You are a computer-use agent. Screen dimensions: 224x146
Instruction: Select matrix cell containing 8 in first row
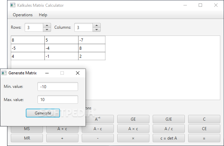tap(28, 40)
